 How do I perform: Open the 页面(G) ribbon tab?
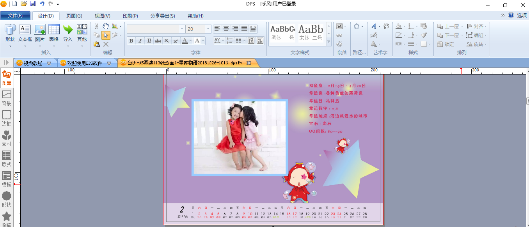tap(74, 16)
